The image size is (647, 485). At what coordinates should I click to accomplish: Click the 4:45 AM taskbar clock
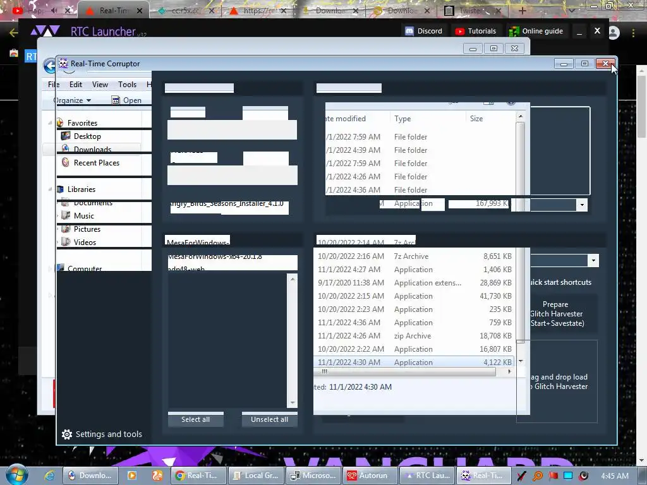click(614, 476)
